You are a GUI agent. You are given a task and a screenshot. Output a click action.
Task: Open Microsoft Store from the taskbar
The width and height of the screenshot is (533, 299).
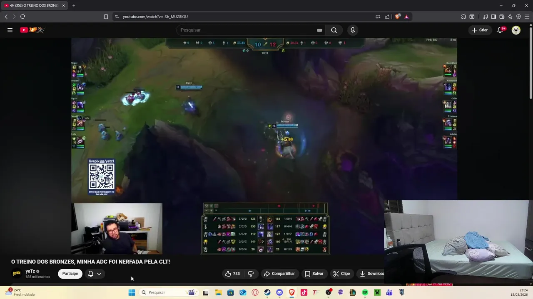(230, 292)
